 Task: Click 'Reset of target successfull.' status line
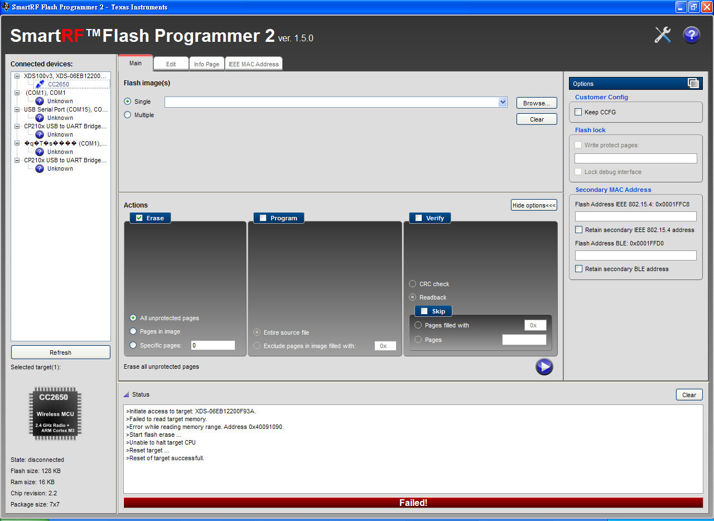[x=165, y=458]
